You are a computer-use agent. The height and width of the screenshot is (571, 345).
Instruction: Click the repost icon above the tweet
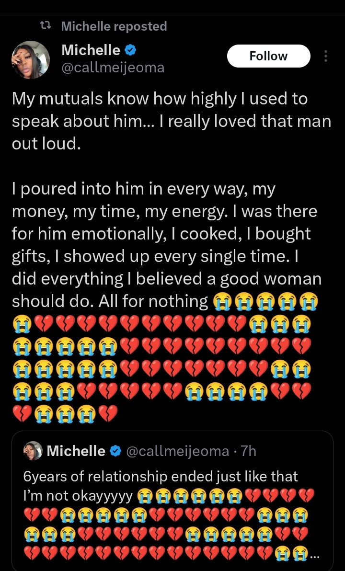click(x=46, y=26)
